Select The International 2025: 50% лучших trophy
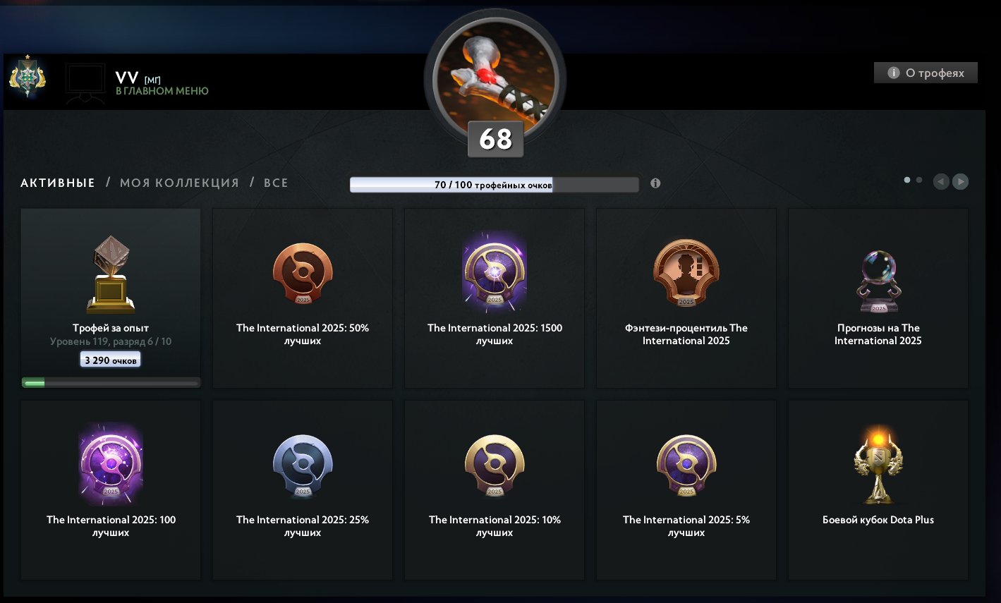This screenshot has width=1001, height=603. click(x=303, y=274)
